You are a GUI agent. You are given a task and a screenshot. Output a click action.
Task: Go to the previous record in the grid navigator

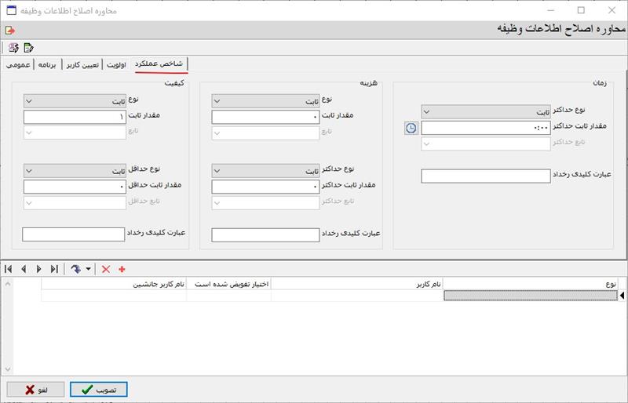pos(24,269)
